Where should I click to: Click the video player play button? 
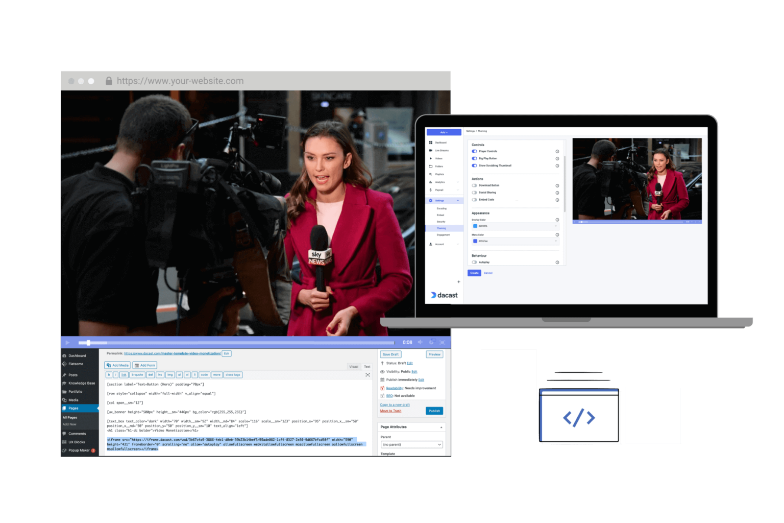67,343
